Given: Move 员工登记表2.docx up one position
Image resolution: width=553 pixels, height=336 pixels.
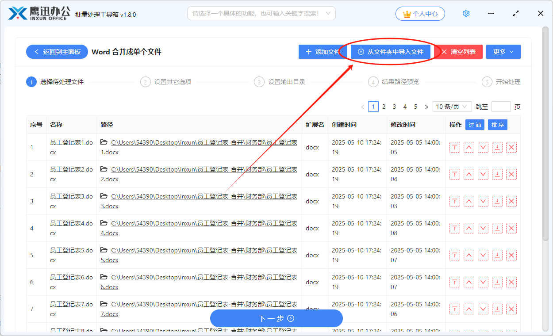Looking at the screenshot, I should tap(469, 174).
